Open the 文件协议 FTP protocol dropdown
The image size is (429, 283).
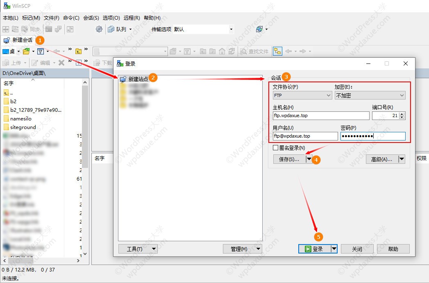click(x=303, y=95)
